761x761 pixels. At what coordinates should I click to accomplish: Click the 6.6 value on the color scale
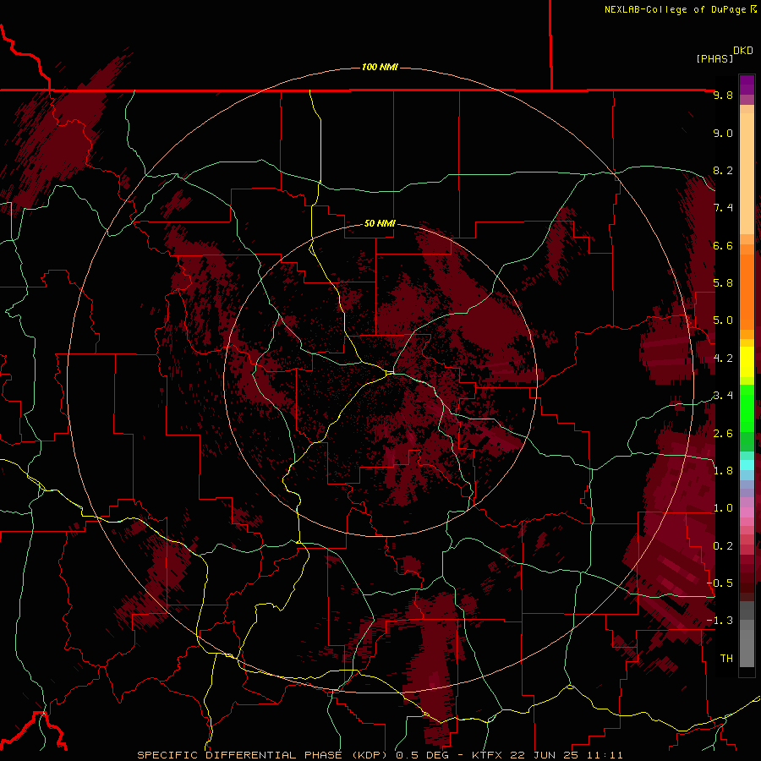(723, 245)
